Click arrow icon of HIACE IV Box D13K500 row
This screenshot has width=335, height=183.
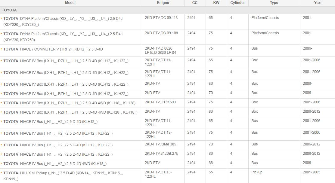[x=2, y=103]
